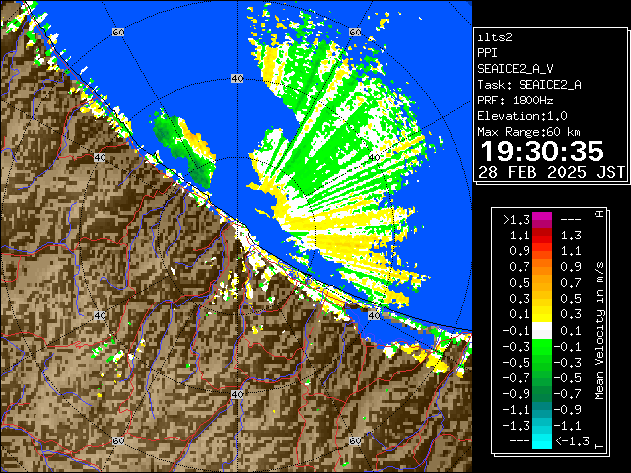
Task: Pick the yellow band in the color bar
Action: pos(542,313)
